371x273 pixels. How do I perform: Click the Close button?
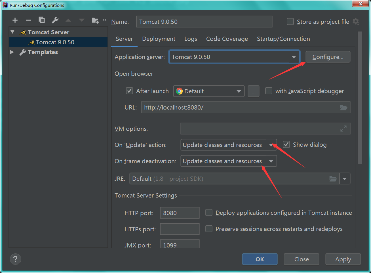coord(302,259)
